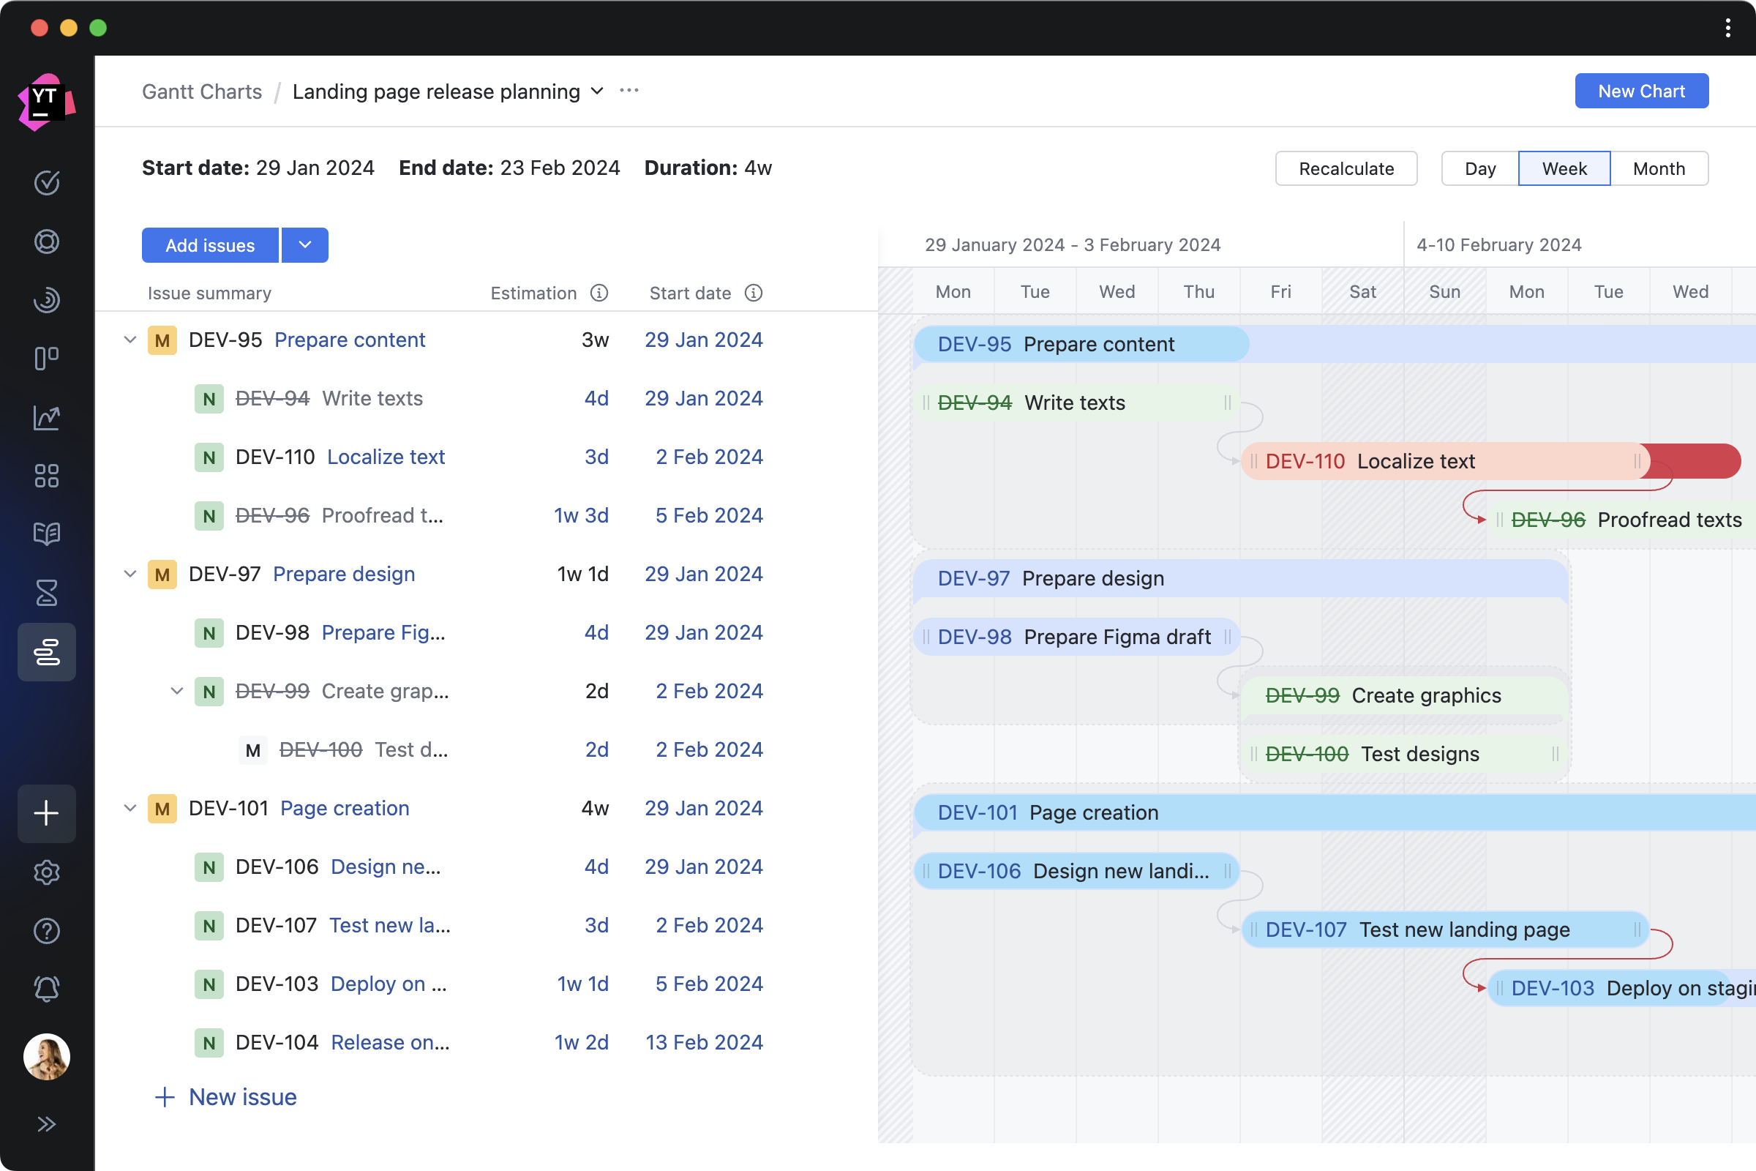1756x1171 pixels.
Task: Open Notifications via the bell icon
Action: 46,989
